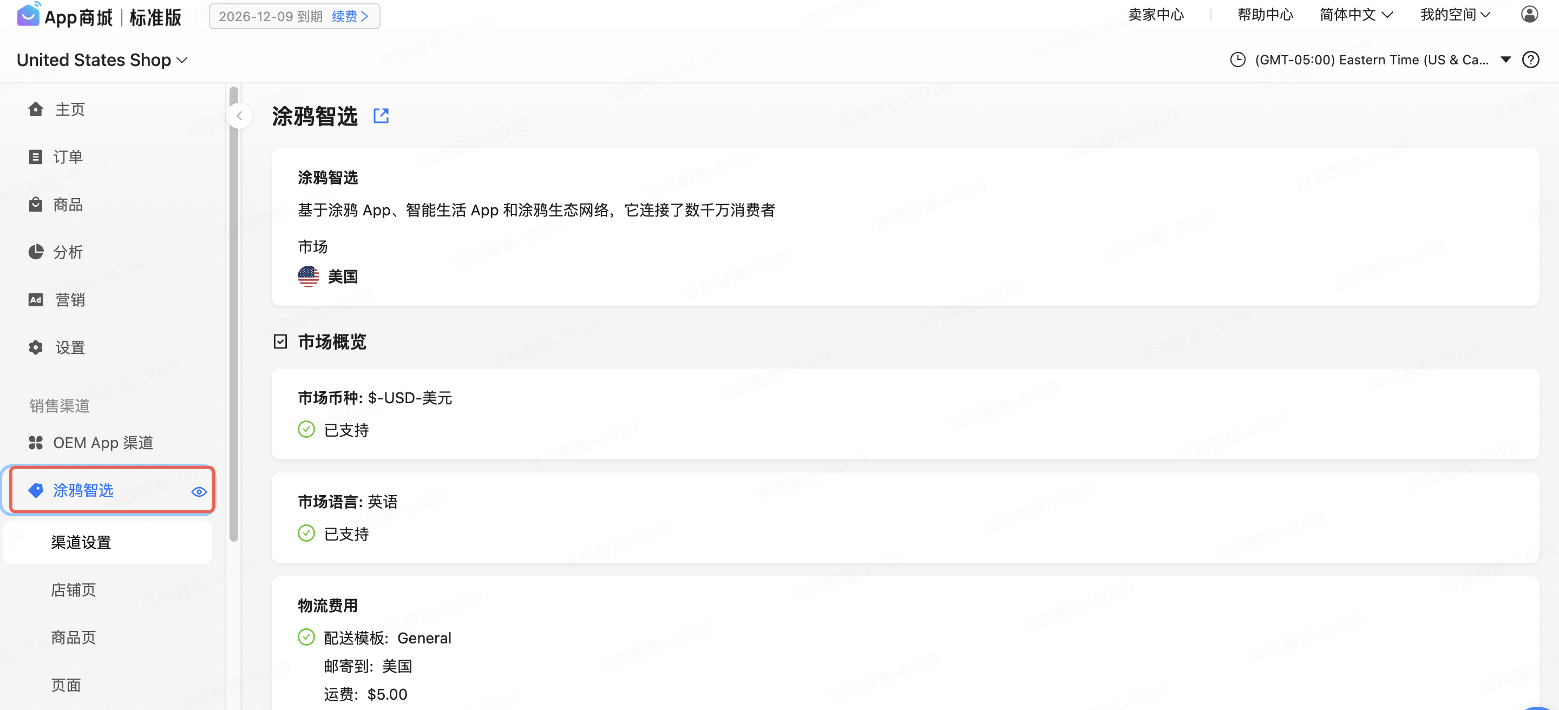Click the 设置 gear icon
The height and width of the screenshot is (710, 1559).
point(36,347)
